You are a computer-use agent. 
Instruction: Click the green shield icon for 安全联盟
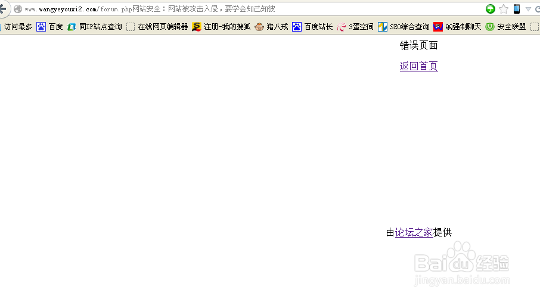[490, 26]
